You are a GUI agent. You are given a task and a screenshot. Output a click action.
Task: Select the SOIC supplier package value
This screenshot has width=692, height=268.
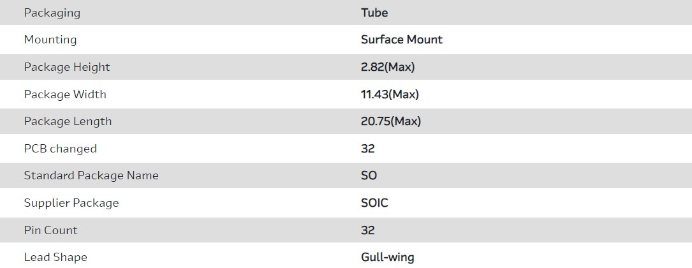tap(374, 203)
